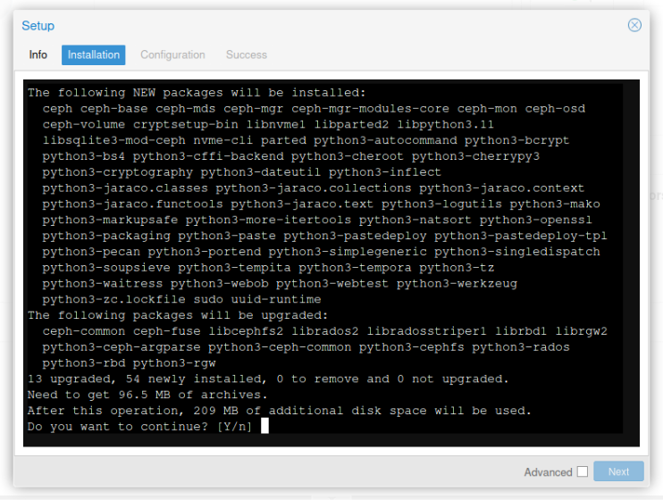Click the Next button
663x500 pixels.
point(618,471)
